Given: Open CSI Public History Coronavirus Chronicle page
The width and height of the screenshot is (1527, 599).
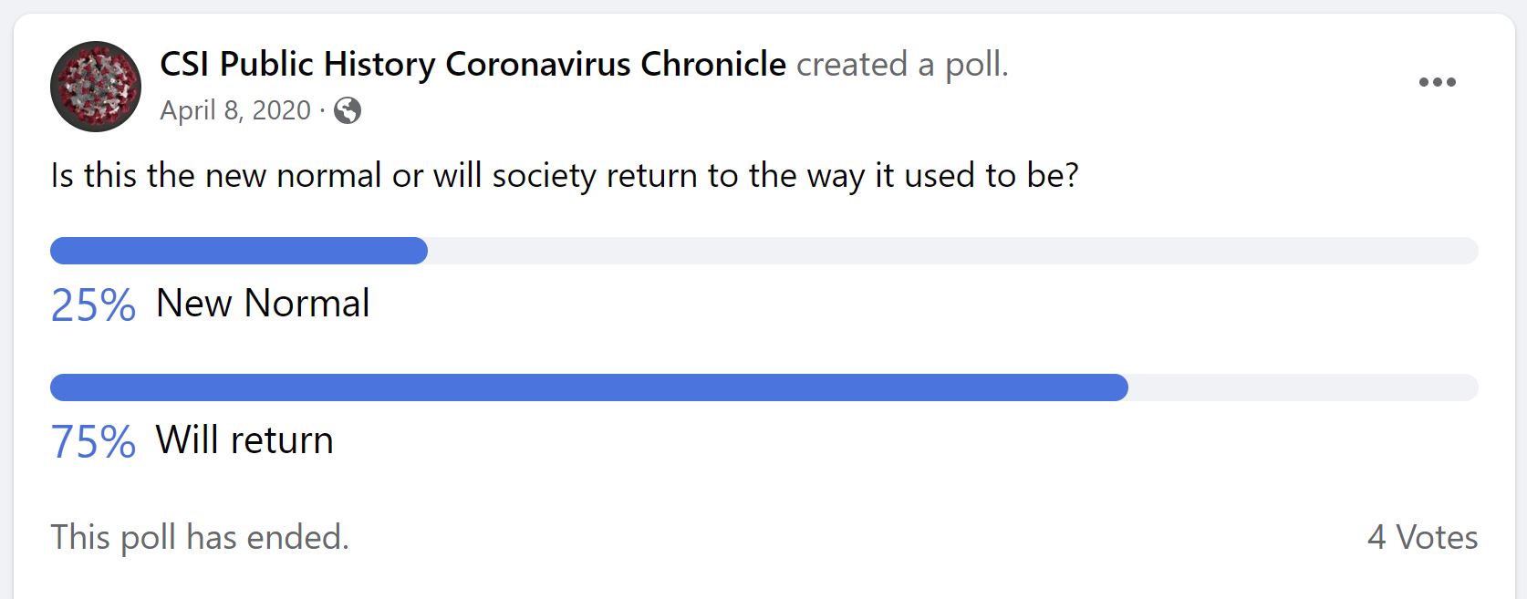Looking at the screenshot, I should point(472,65).
